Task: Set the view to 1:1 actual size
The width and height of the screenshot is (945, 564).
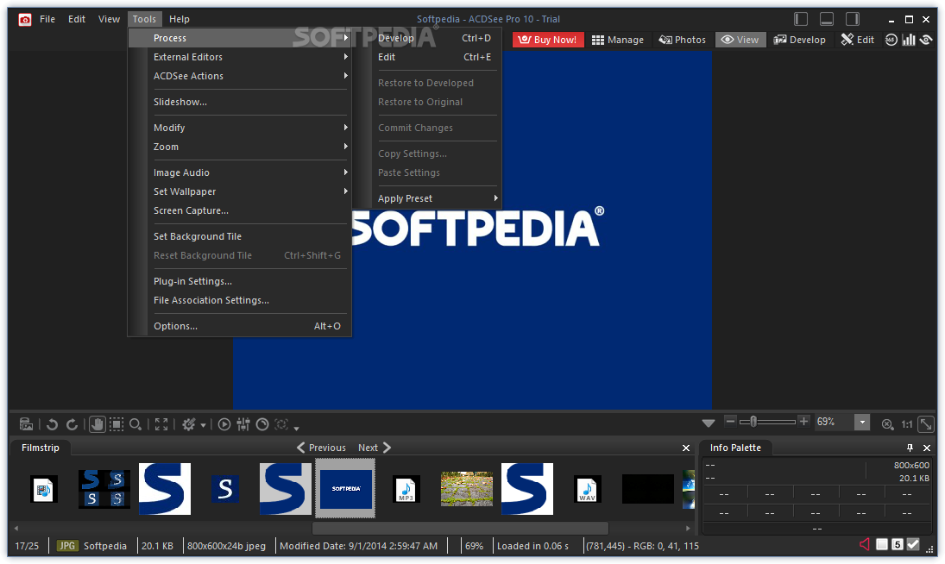Action: [x=906, y=424]
